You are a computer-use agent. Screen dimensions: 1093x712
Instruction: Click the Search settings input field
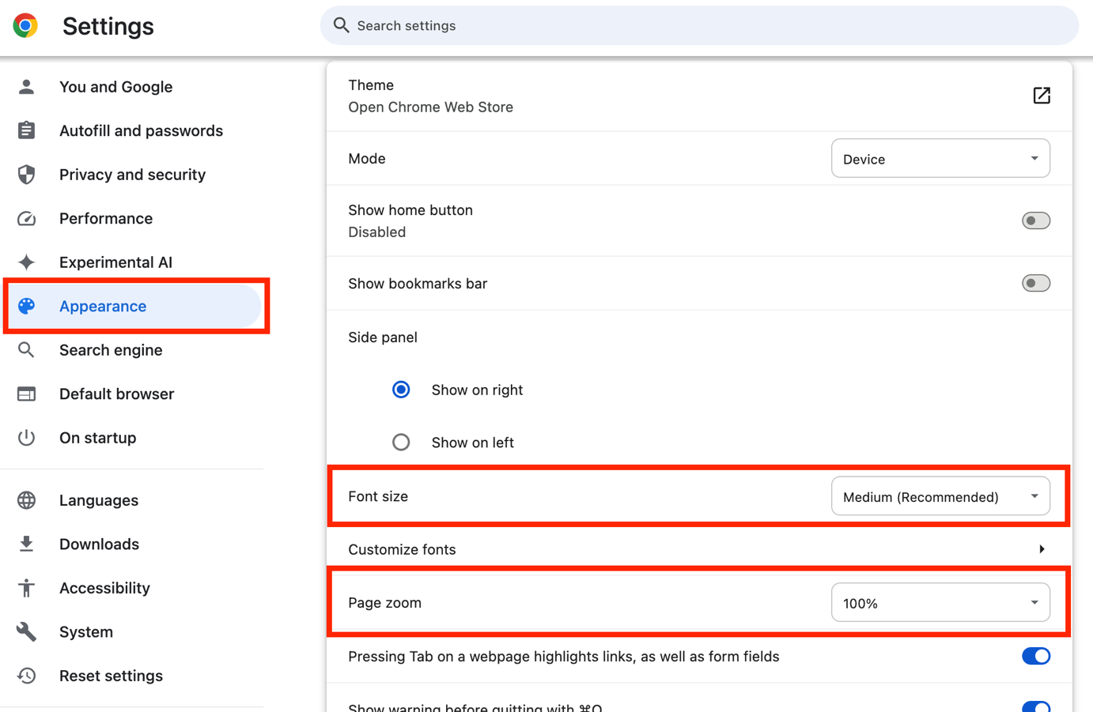(698, 26)
